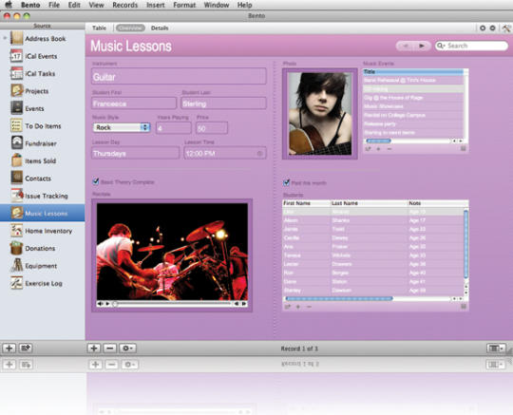Viewport: 513px width, 415px height.
Task: Open the view layout dropdown at bottom right
Action: tap(496, 349)
